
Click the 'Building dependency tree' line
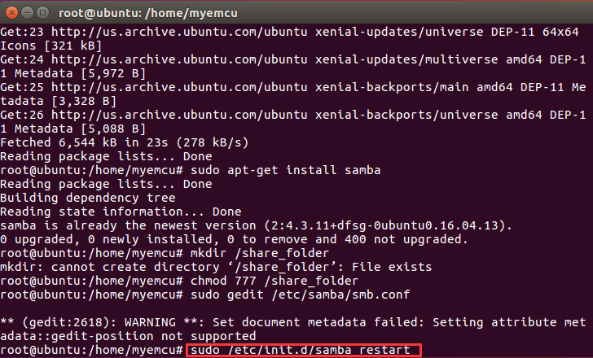point(88,198)
